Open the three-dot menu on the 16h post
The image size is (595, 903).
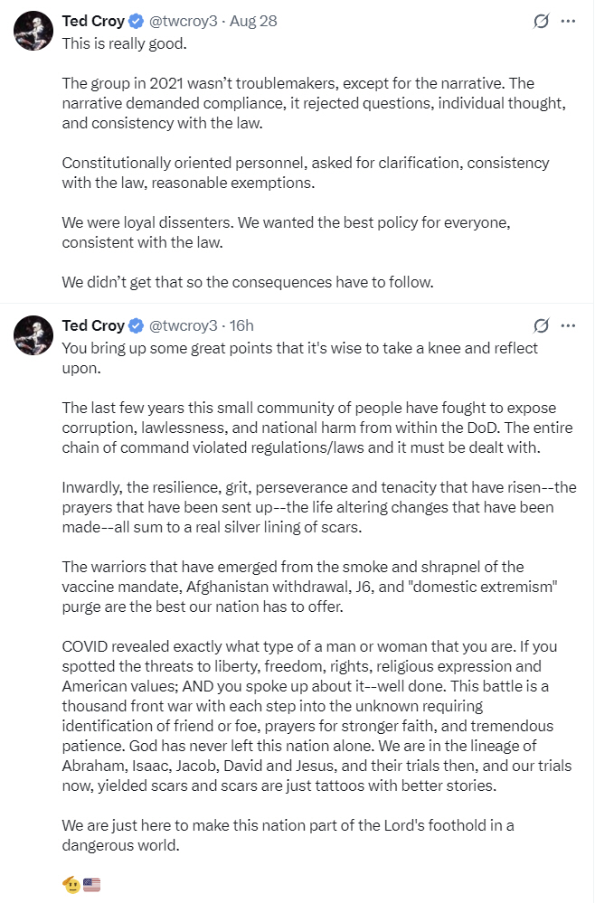point(569,326)
